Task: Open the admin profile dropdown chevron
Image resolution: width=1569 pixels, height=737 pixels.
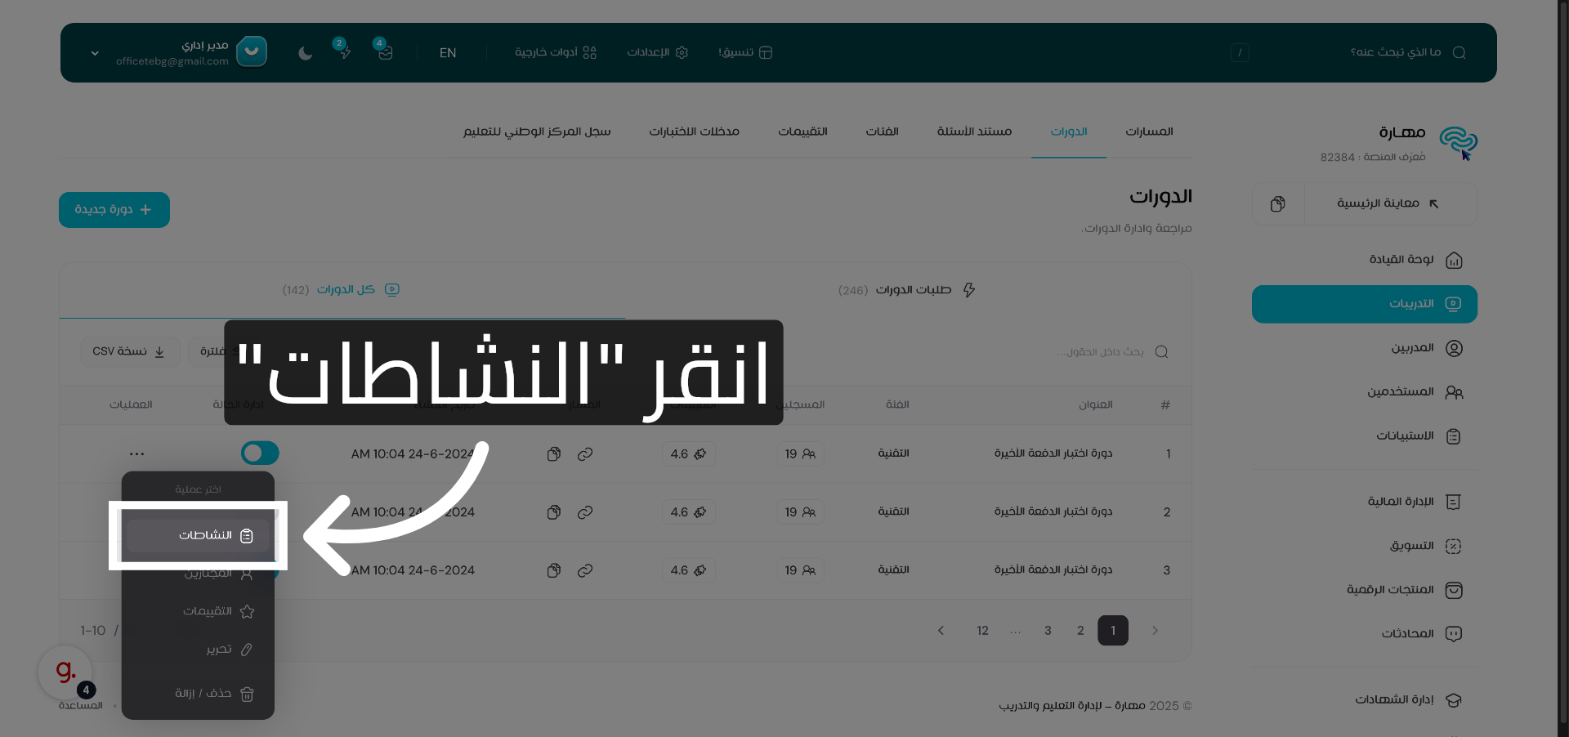Action: 95,52
